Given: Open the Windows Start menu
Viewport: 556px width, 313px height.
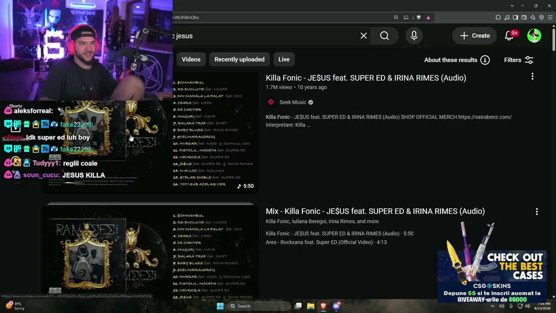Looking at the screenshot, I should coord(220,306).
